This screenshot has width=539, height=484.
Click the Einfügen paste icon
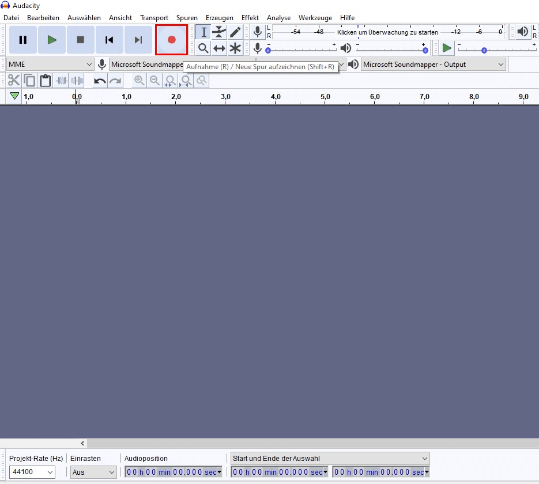(x=46, y=80)
